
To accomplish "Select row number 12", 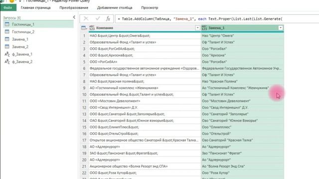I will tap(84, 107).
